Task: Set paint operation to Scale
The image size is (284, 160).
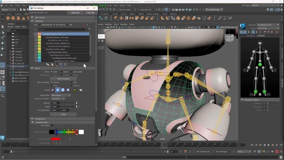Action: (52, 85)
